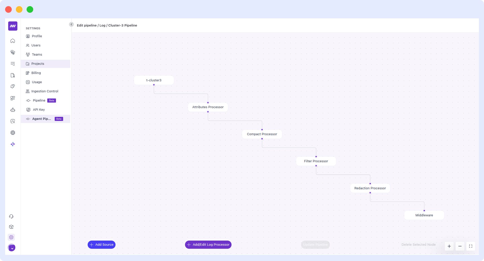Zoom out the pipeline canvas with minus control
Image resolution: width=484 pixels, height=261 pixels.
pos(460,246)
